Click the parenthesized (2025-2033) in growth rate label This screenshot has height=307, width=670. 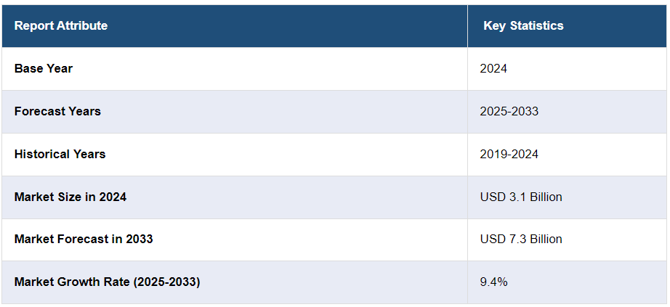coord(166,282)
